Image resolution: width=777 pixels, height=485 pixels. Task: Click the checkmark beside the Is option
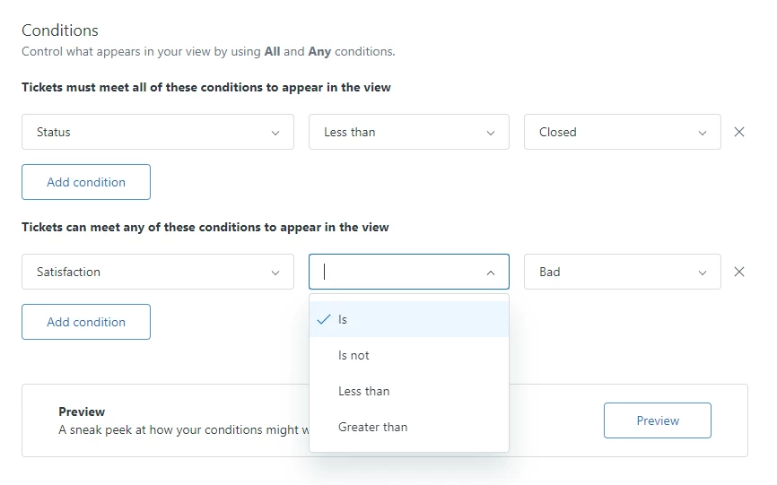tap(324, 319)
